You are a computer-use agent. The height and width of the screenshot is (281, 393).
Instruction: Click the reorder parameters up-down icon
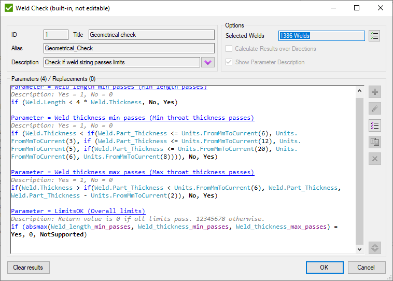[374, 248]
